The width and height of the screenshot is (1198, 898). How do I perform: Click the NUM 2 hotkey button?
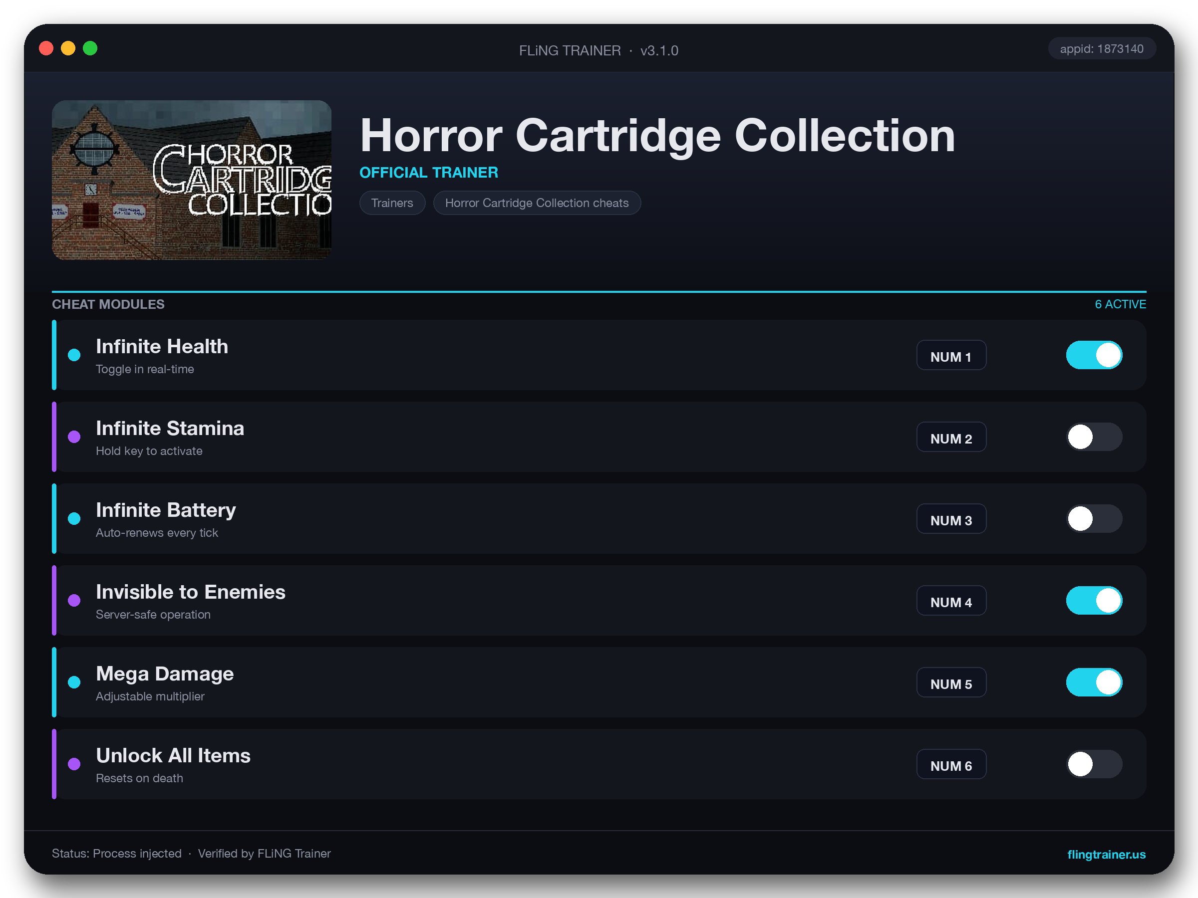pyautogui.click(x=951, y=437)
